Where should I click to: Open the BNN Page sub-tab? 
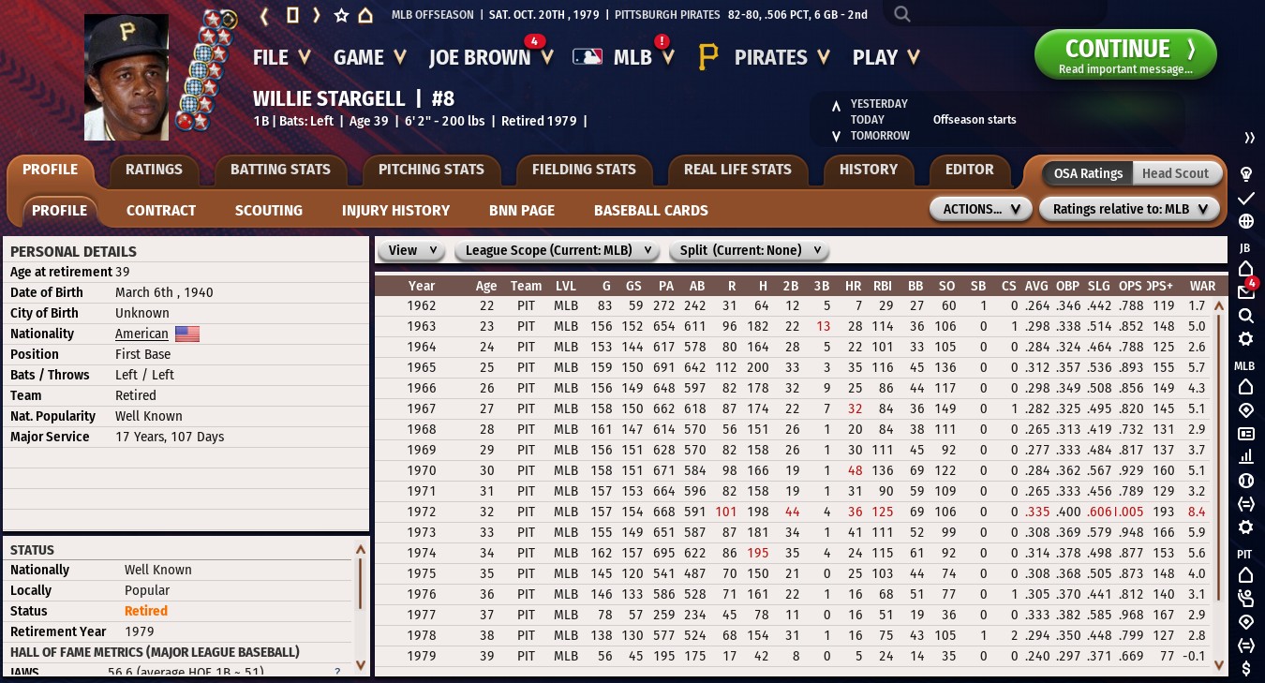pos(522,210)
